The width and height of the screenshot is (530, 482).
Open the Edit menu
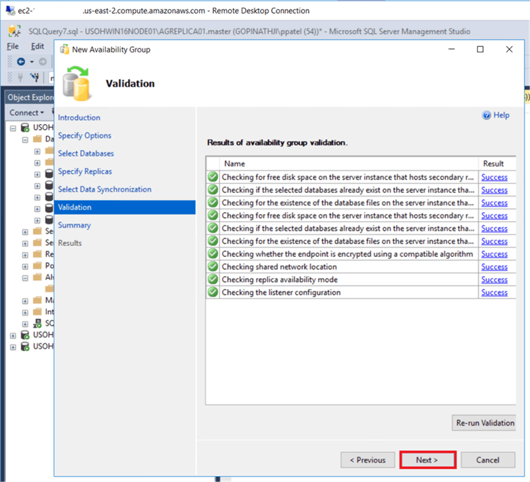point(37,46)
